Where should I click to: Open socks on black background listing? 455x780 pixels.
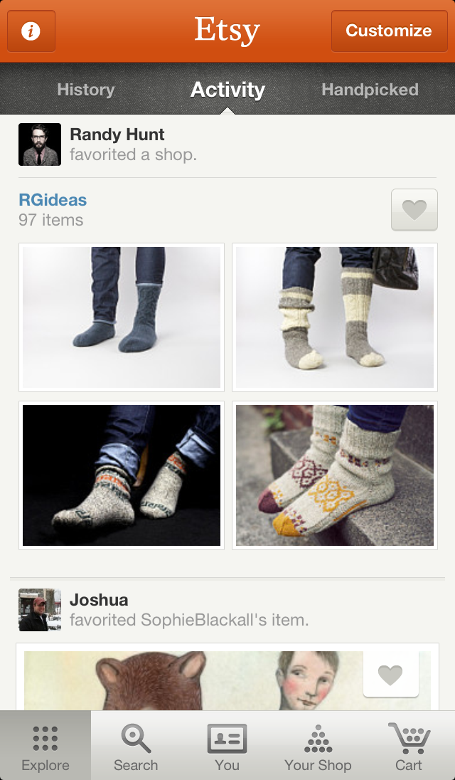(x=122, y=475)
